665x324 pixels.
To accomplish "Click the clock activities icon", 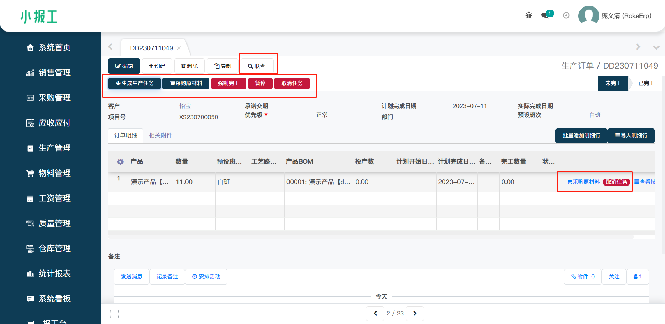I will (x=566, y=15).
